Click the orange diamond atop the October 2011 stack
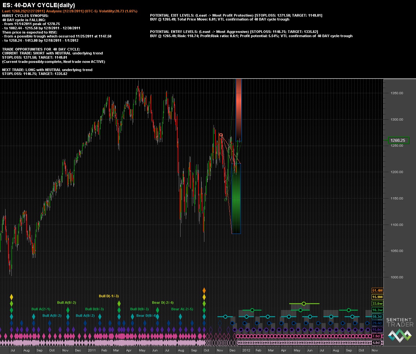Screen dimensions: 416x354 click(x=204, y=290)
